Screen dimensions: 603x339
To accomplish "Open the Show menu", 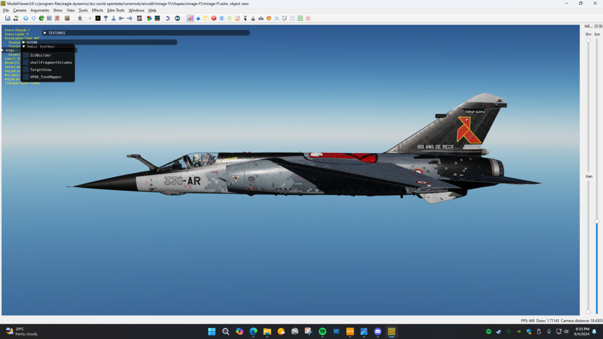I will click(58, 10).
